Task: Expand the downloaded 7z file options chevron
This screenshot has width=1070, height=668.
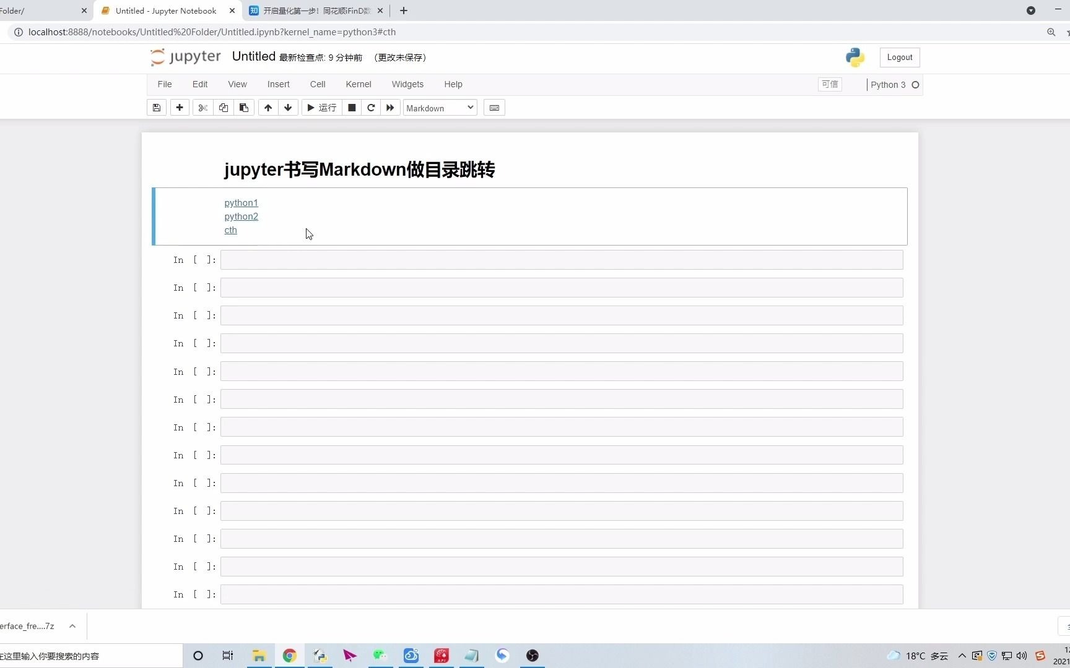Action: (x=72, y=626)
